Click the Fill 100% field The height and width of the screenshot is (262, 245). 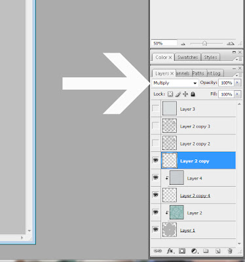pos(226,94)
